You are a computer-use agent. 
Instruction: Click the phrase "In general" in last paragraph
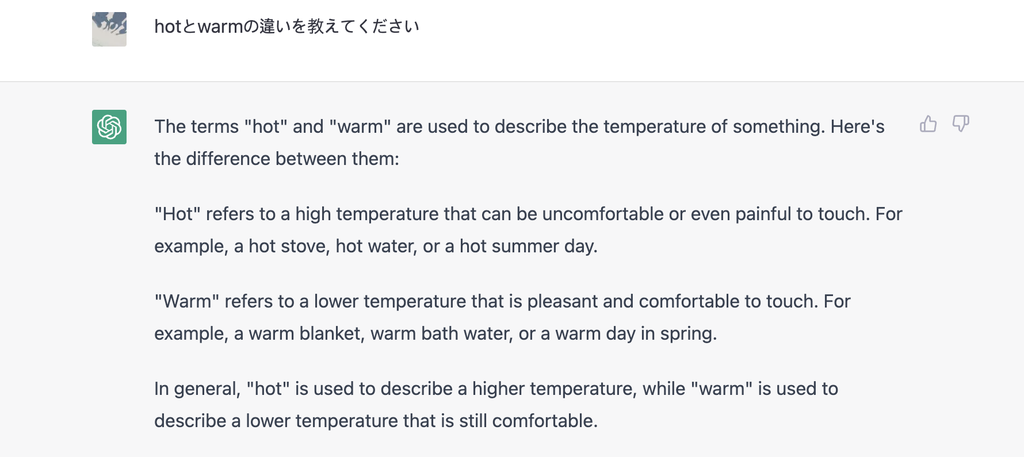click(x=197, y=389)
